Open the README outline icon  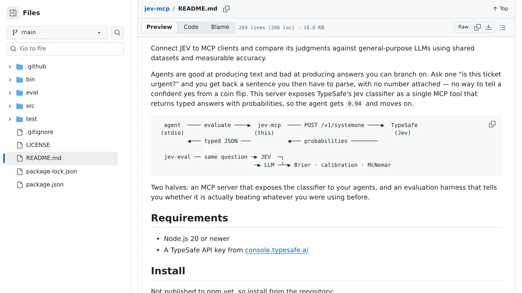click(x=503, y=28)
